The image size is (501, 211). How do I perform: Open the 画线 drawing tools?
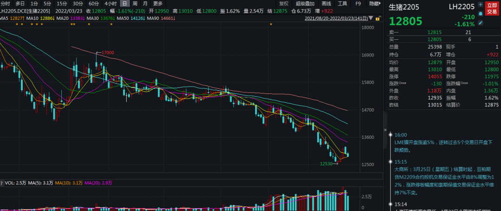point(326,4)
